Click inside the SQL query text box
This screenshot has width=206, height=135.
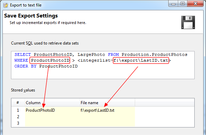tap(103, 65)
